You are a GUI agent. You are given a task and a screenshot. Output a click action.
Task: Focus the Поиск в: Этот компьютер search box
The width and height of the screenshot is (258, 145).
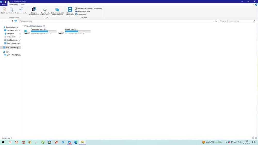point(237,21)
